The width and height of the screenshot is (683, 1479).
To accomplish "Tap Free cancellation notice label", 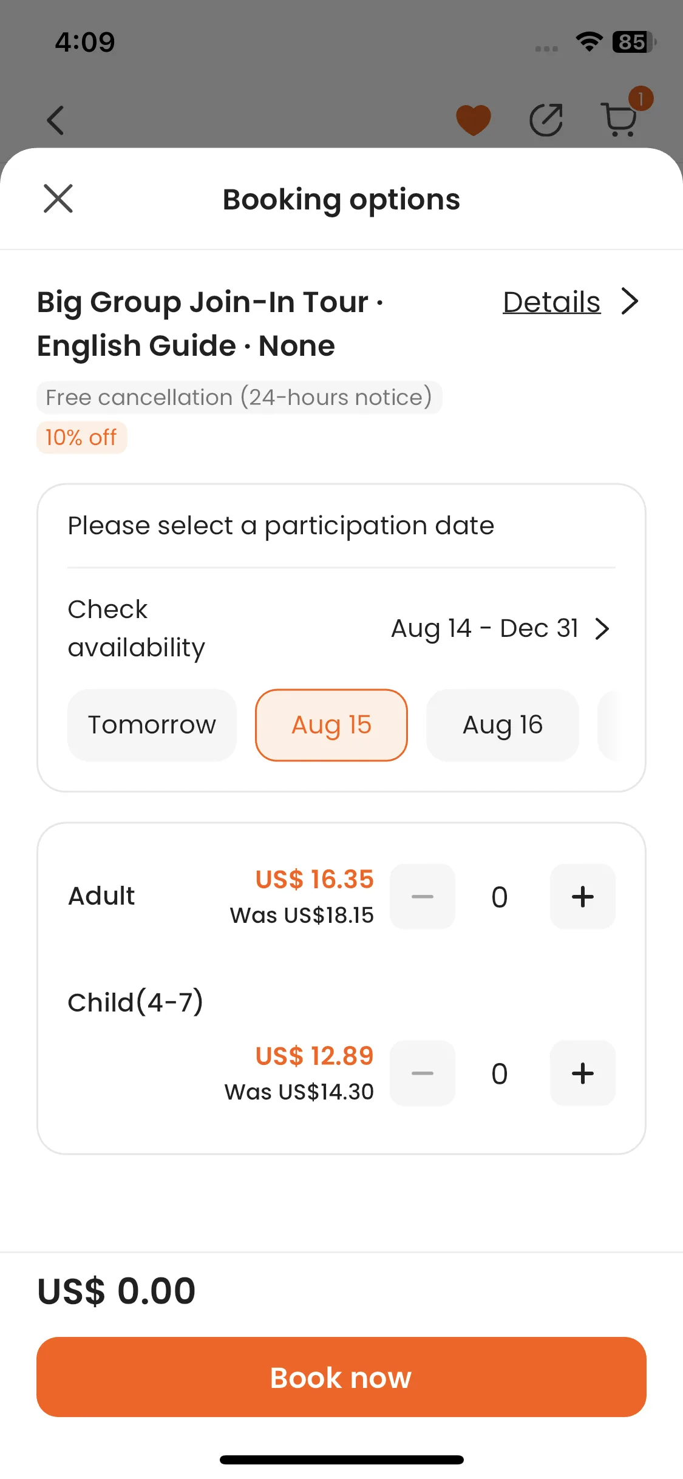I will tap(239, 398).
